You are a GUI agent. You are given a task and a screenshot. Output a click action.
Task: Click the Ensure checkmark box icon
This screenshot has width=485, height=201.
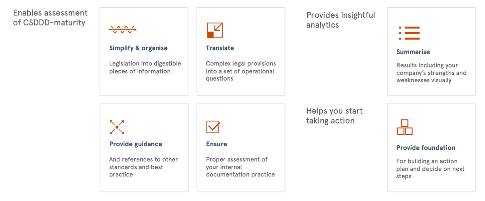tap(213, 127)
